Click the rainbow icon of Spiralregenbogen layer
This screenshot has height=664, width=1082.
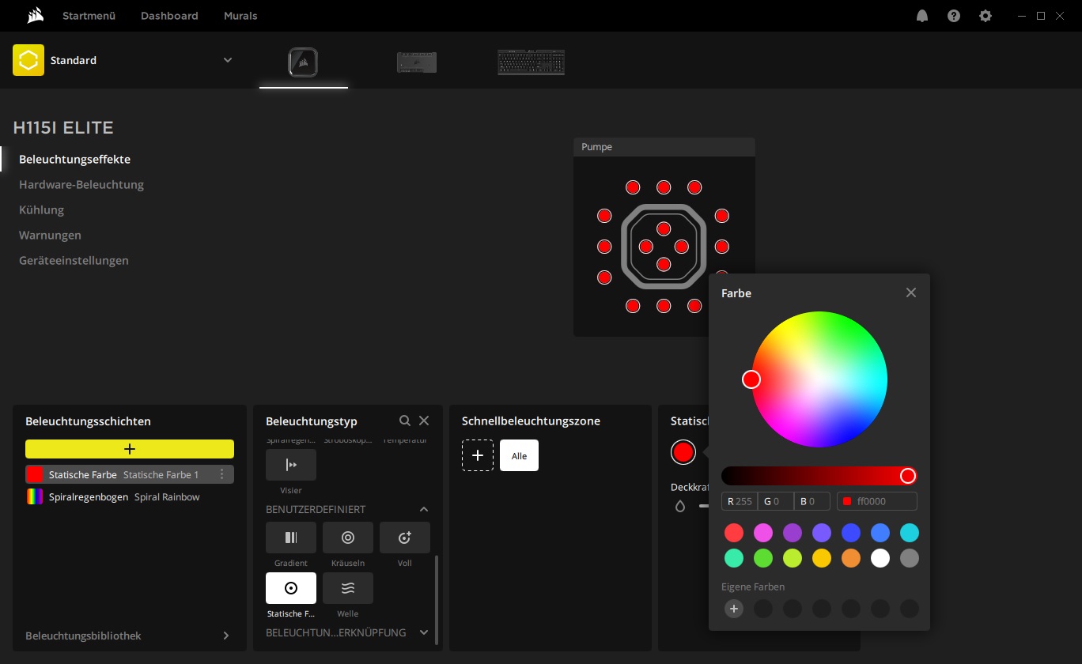click(x=34, y=496)
